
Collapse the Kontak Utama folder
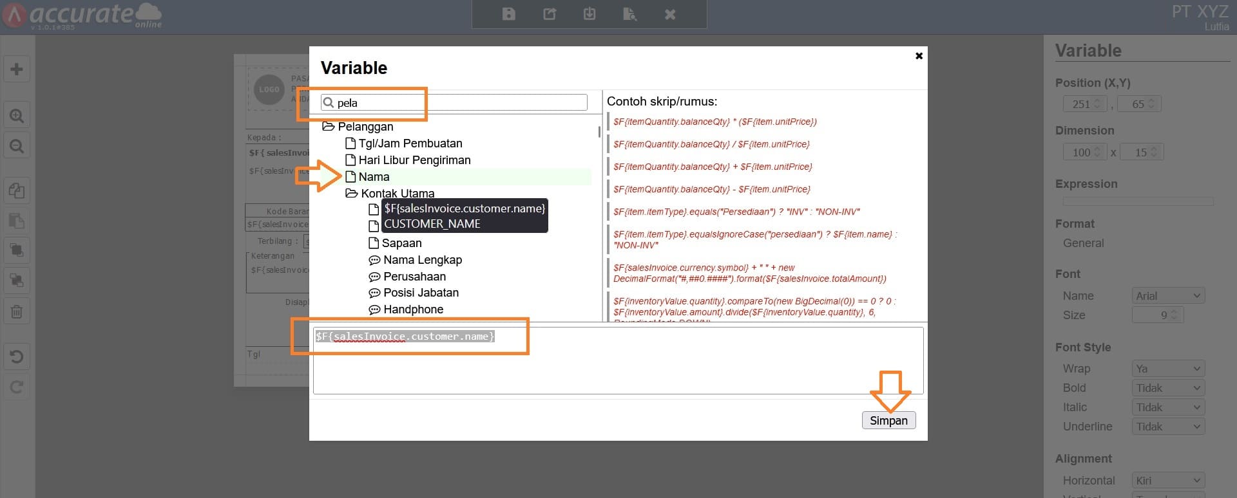pos(351,194)
